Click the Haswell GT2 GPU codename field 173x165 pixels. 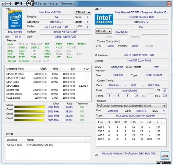point(141,22)
